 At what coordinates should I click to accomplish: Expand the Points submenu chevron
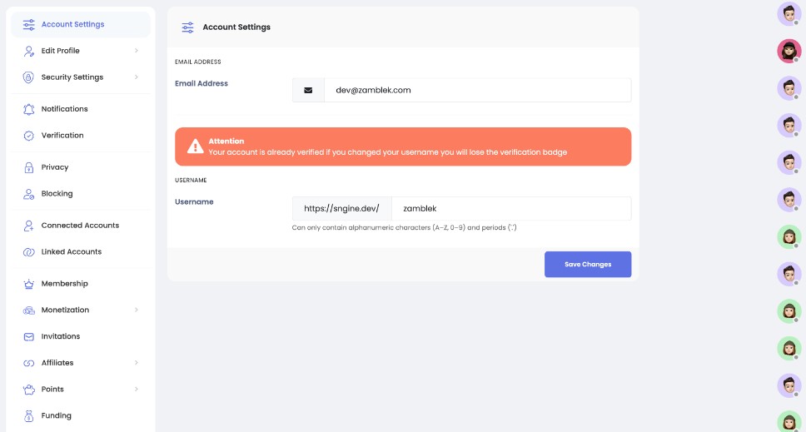pos(137,390)
